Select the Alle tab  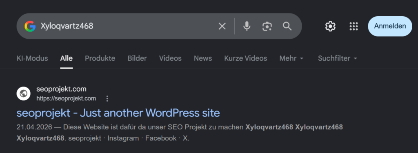[67, 58]
